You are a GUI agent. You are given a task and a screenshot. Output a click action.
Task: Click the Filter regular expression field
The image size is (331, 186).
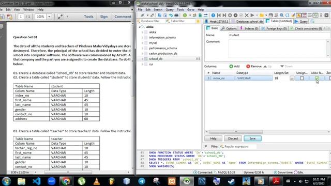click(238, 147)
